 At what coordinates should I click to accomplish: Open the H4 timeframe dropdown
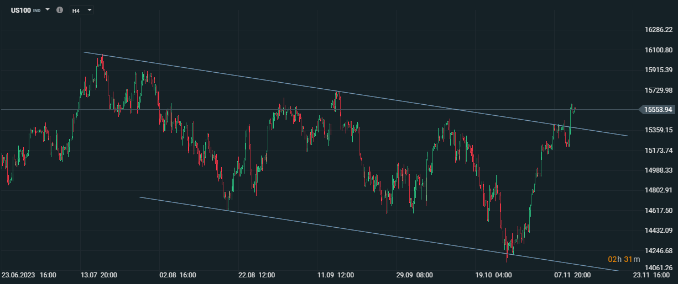(x=82, y=10)
